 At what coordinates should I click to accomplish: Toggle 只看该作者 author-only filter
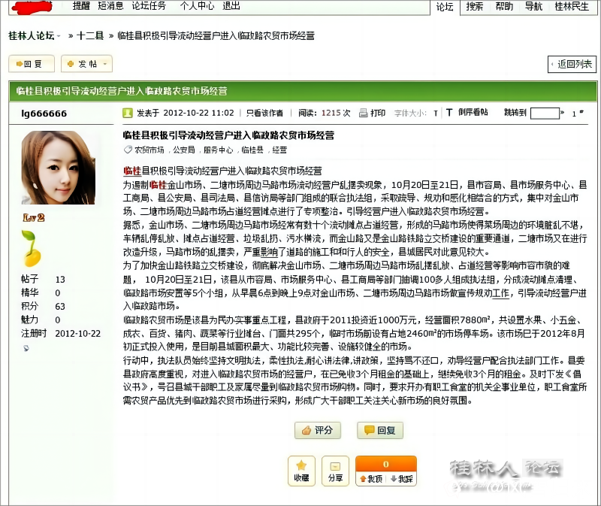(x=264, y=113)
